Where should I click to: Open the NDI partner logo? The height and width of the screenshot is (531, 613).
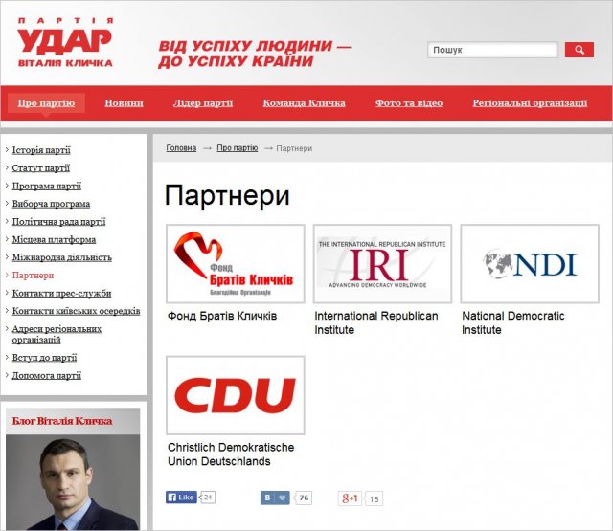coord(530,264)
